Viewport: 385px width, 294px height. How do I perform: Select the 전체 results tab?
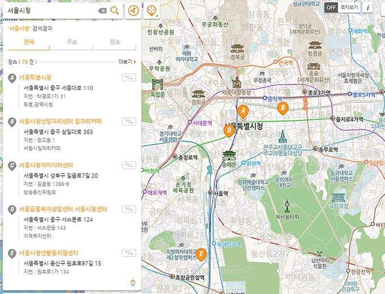29,42
